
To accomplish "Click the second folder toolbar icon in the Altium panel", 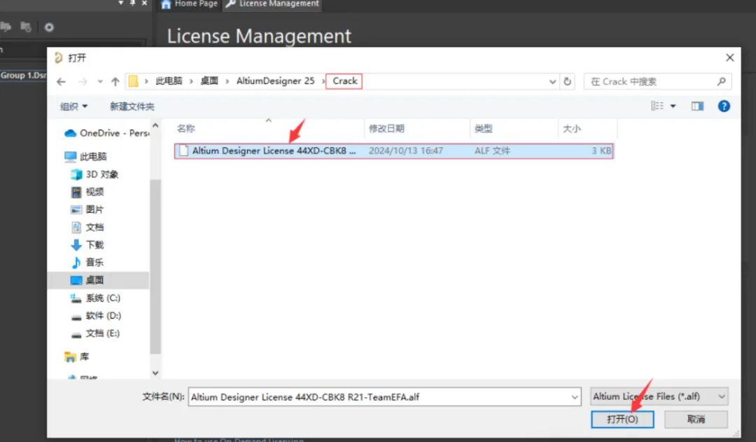I will point(26,27).
